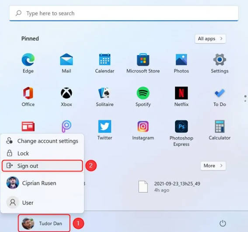Click the Tudor Dan user button
The width and height of the screenshot is (248, 232).
[44, 223]
